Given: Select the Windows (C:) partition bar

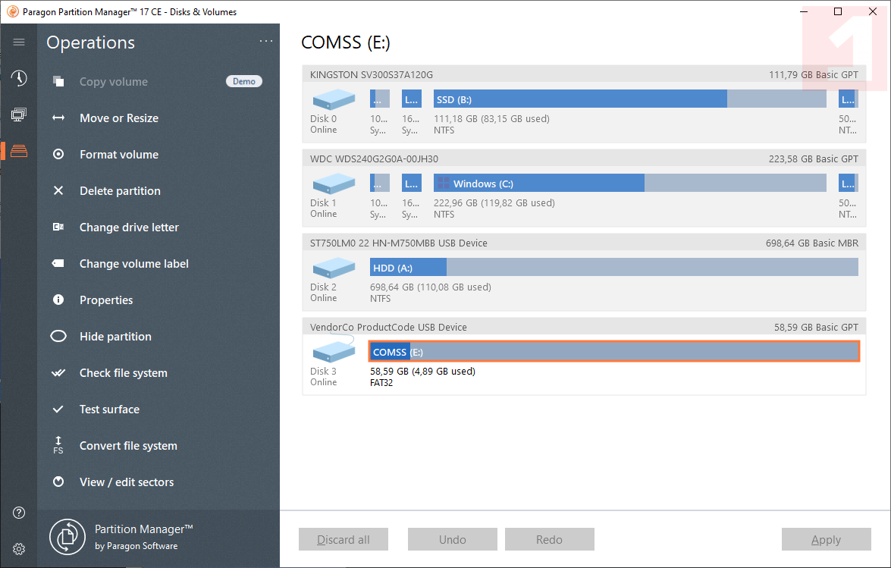Looking at the screenshot, I should click(629, 183).
